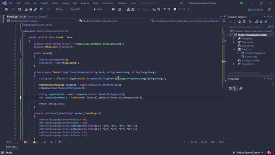Select Form1.resx in Solution Explorer
Image resolution: width=275 pixels, height=155 pixels.
click(251, 57)
